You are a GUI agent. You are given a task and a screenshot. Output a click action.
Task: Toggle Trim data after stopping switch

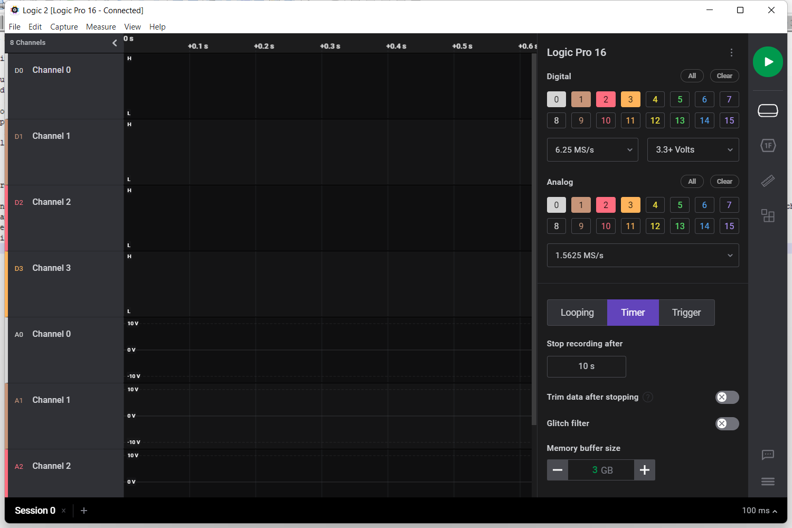pos(727,397)
